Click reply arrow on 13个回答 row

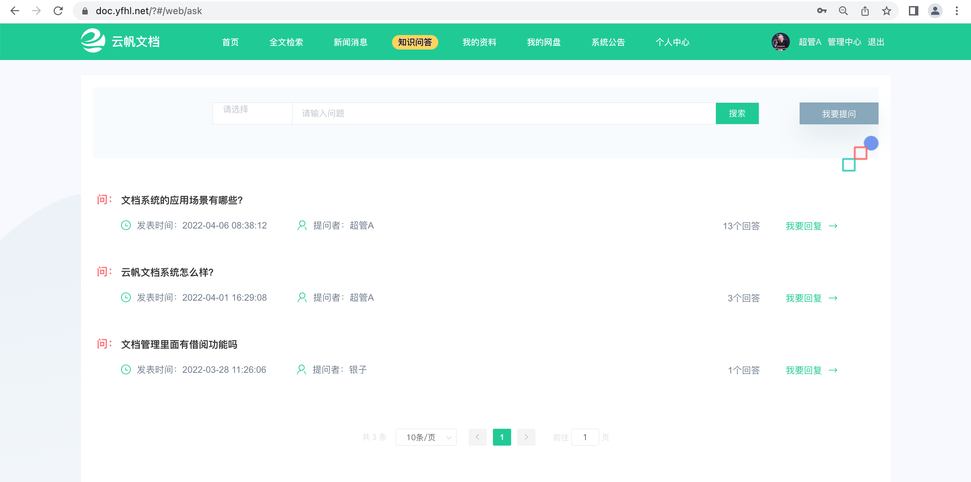point(833,226)
